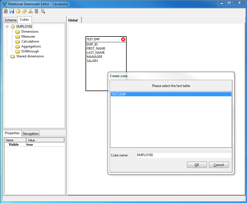Click the new document toolbar icon
Image resolution: width=247 pixels, height=203 pixels.
coord(5,11)
